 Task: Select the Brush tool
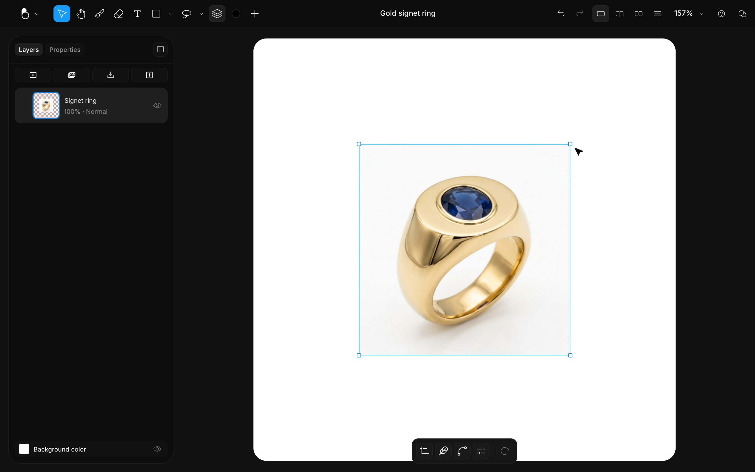click(x=100, y=14)
